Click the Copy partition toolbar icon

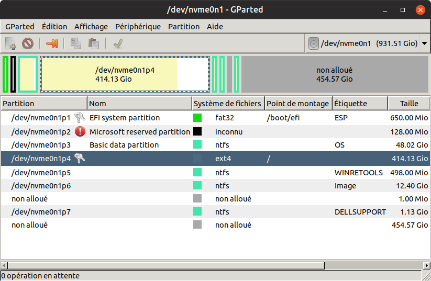pyautogui.click(x=76, y=43)
